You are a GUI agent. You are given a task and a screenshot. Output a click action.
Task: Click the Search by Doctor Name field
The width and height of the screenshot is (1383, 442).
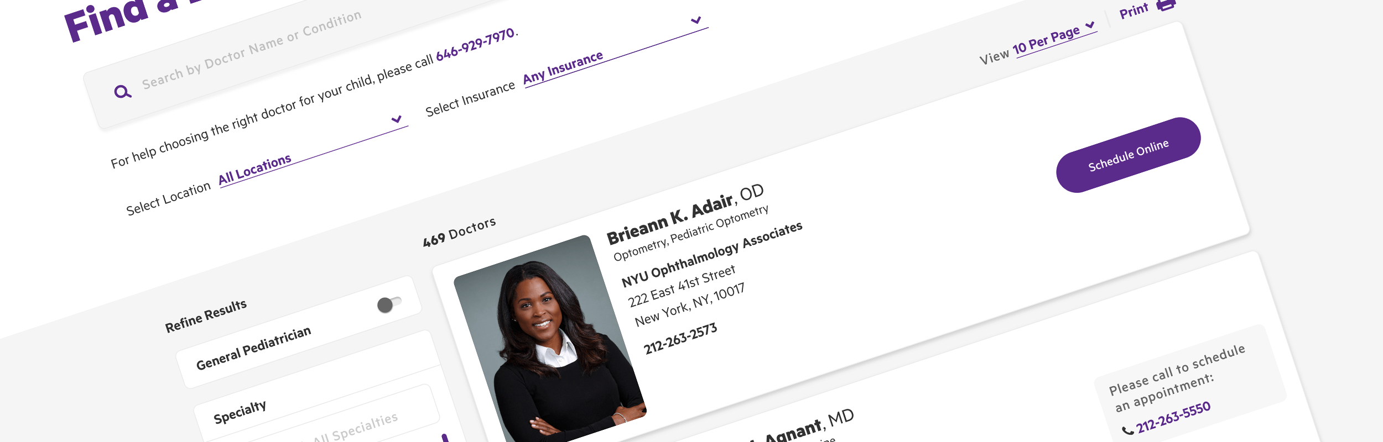click(x=252, y=50)
